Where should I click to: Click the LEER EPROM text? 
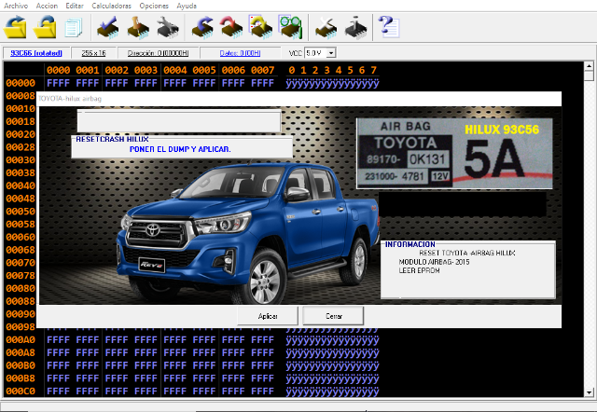tap(419, 270)
